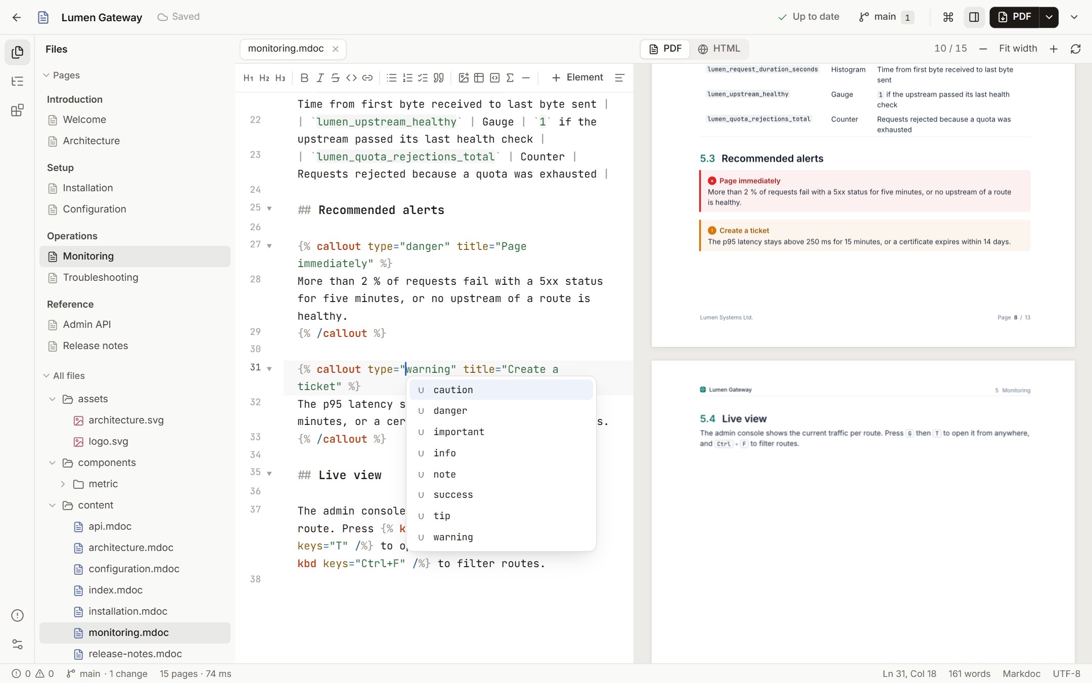Toggle the split preview layout
Screen dimensions: 1092x683
974,17
